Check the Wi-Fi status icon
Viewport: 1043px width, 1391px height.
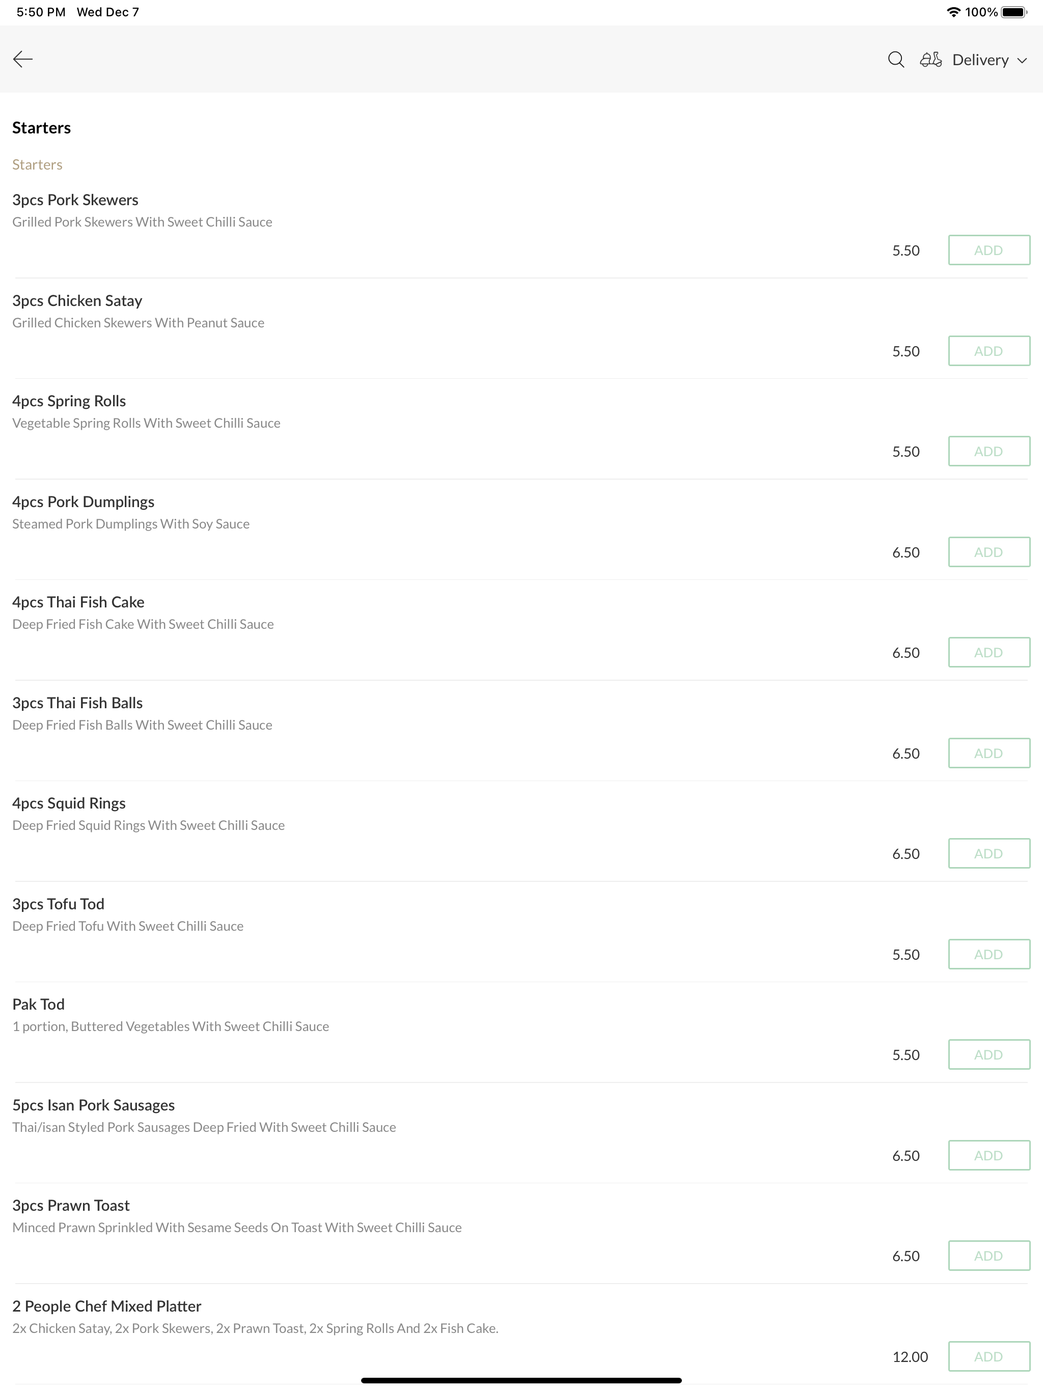(x=953, y=12)
